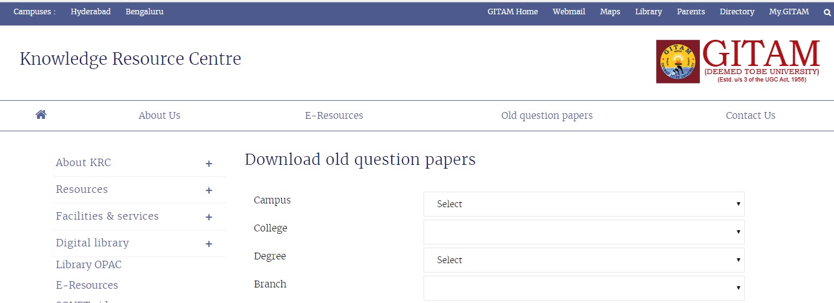Viewport: 834px width, 303px height.
Task: Open the Parents link
Action: point(691,12)
